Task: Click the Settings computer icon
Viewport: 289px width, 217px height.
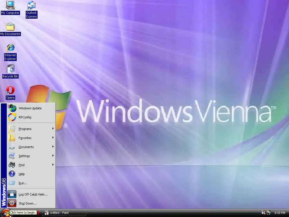Action: [12, 156]
